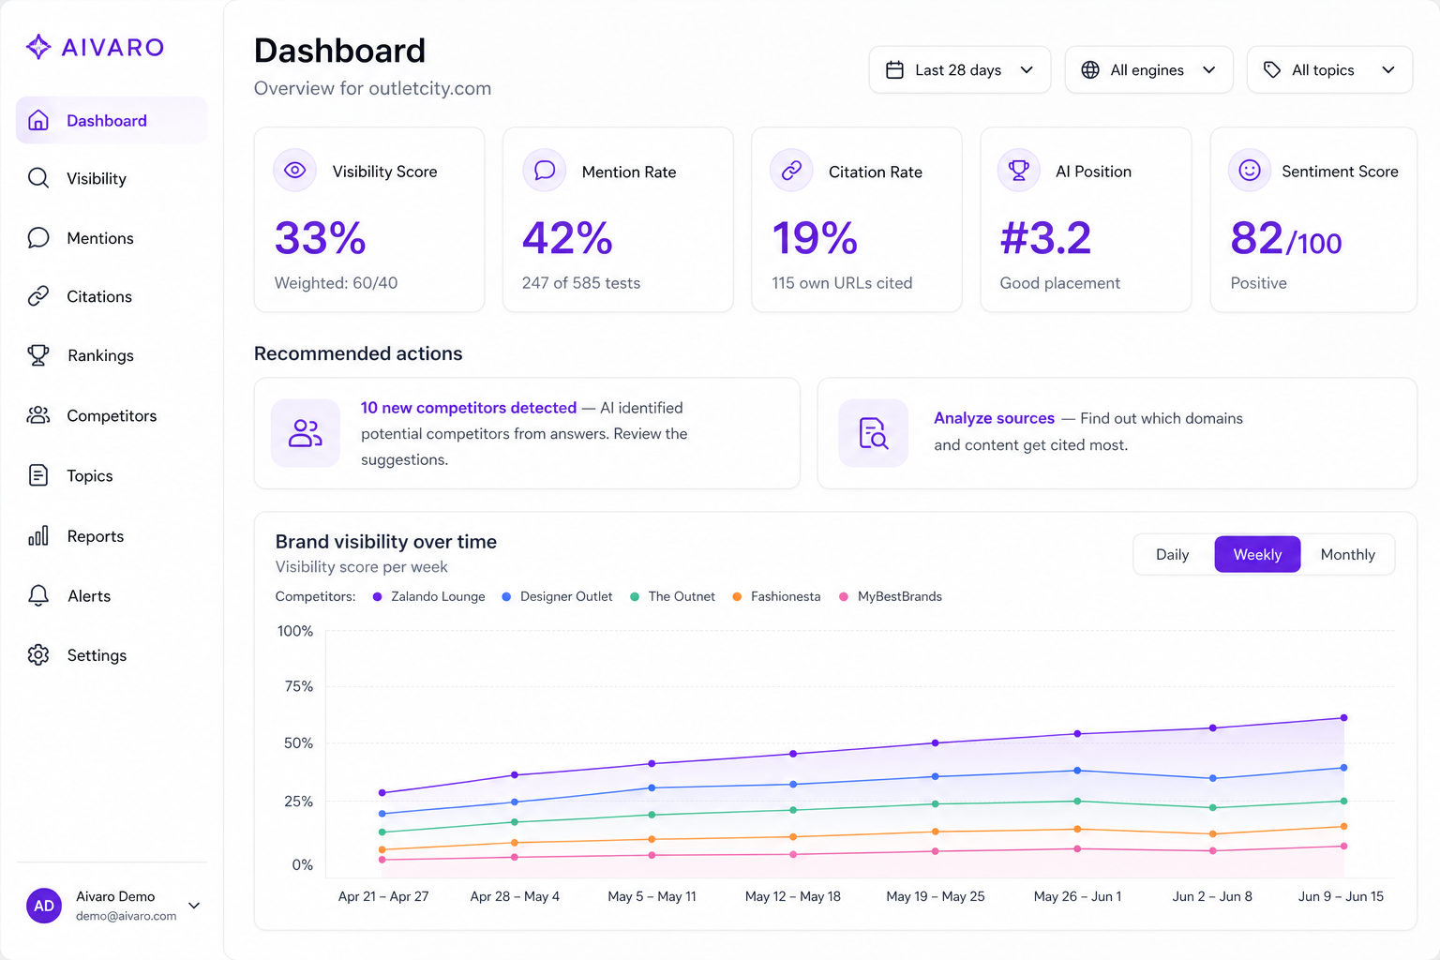Open the All engines dropdown
The width and height of the screenshot is (1440, 960).
pyautogui.click(x=1149, y=70)
